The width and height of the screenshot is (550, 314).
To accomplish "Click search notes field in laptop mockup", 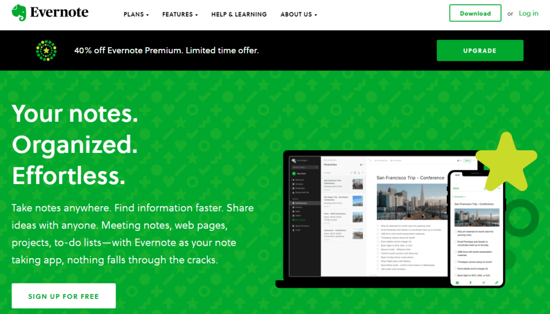I will point(305,167).
